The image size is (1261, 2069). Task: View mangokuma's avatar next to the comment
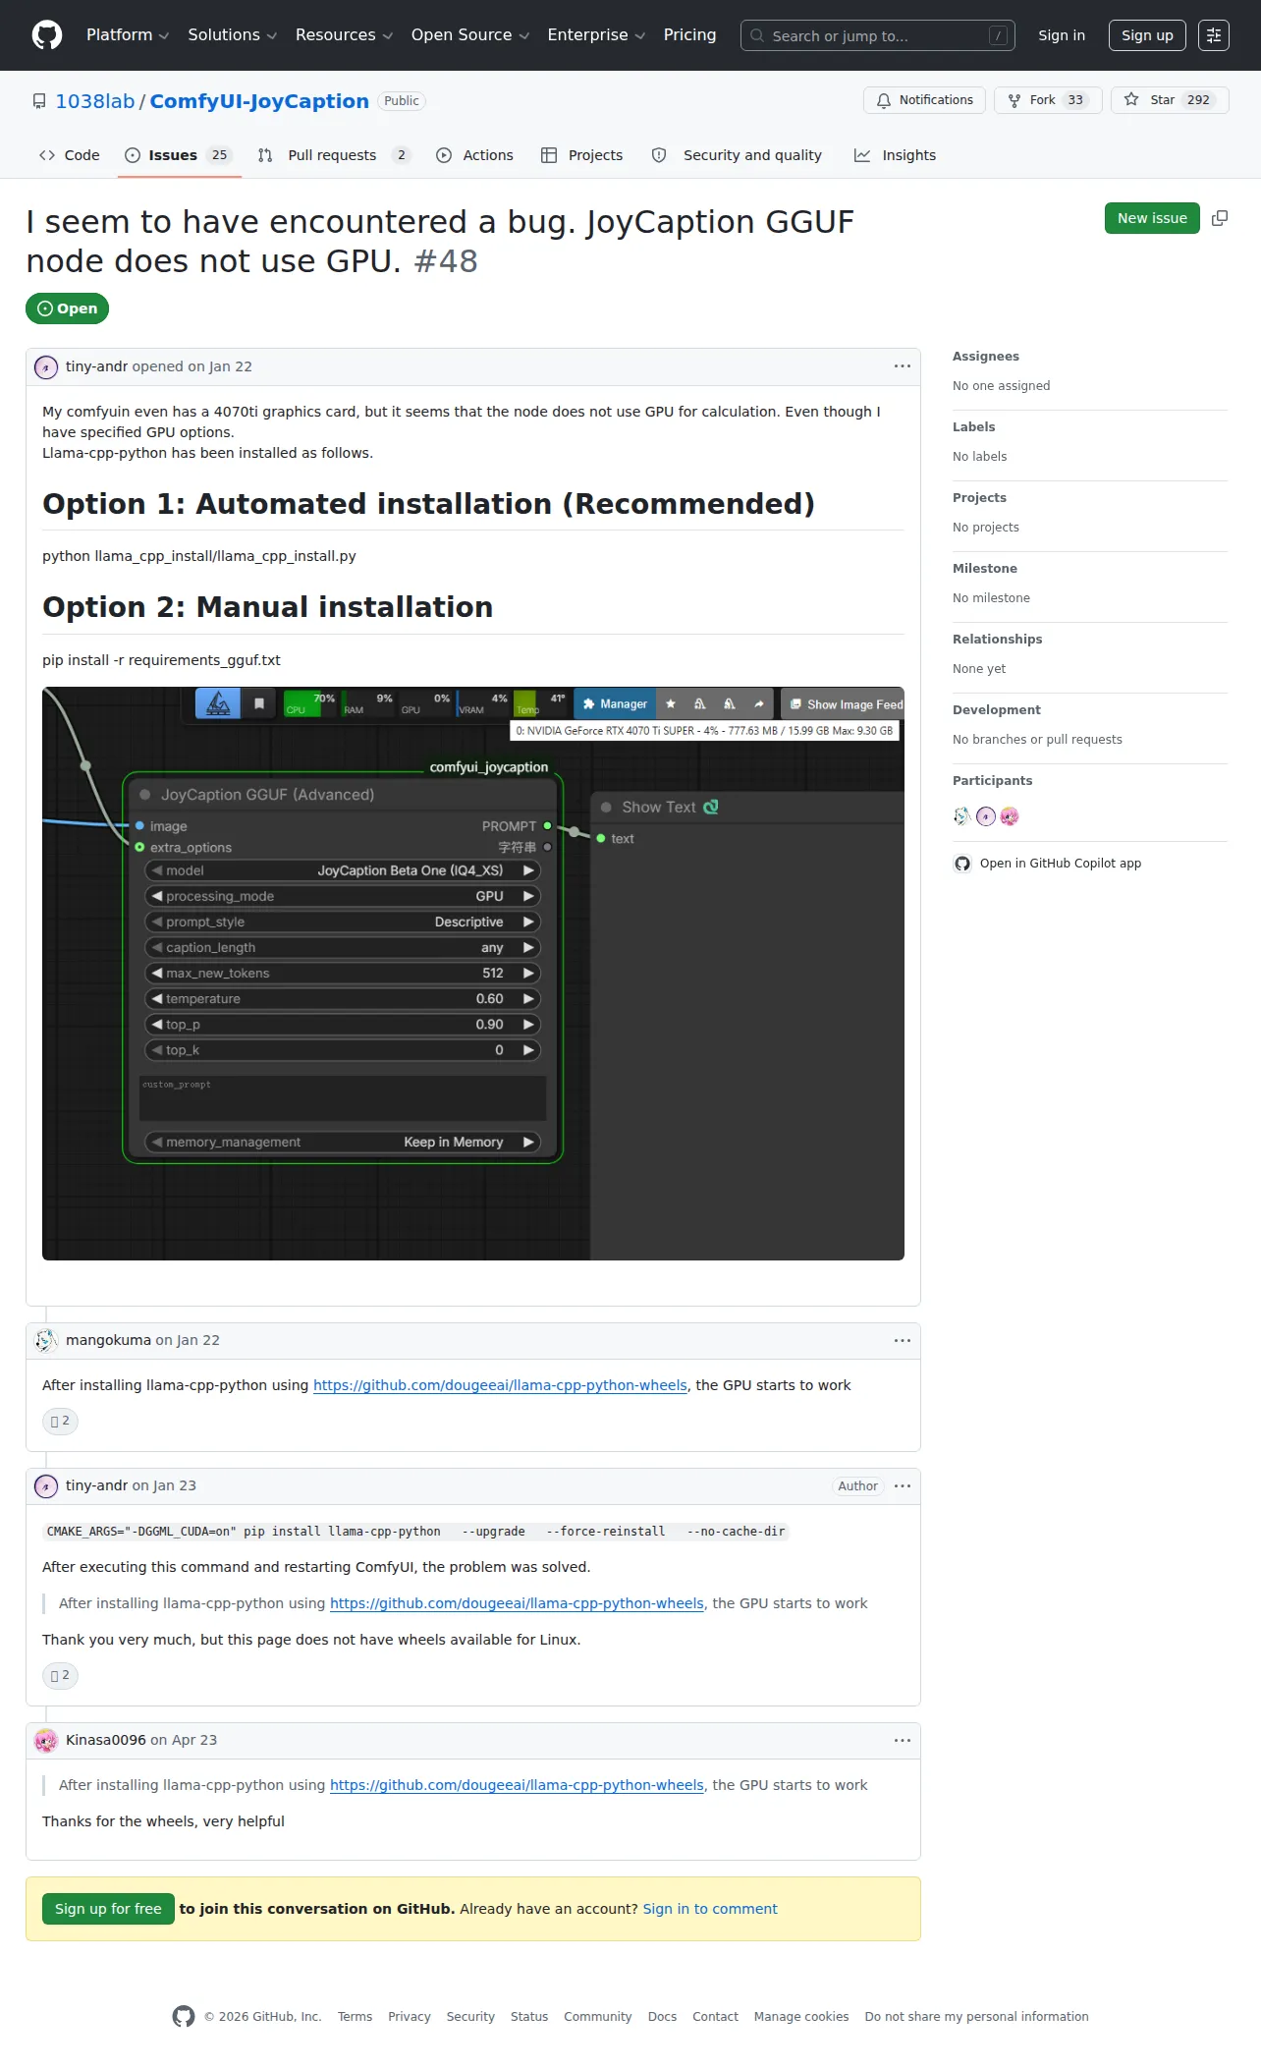[46, 1340]
